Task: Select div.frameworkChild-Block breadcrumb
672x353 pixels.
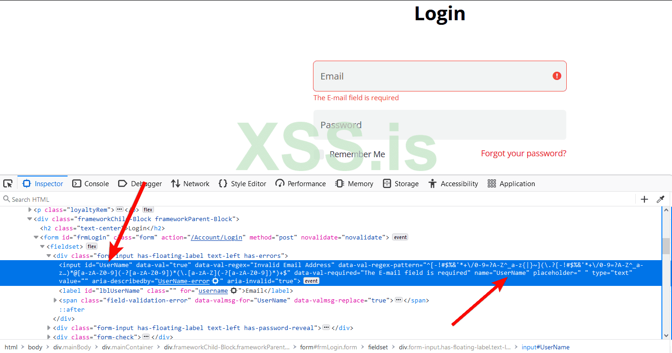Action: 227,347
